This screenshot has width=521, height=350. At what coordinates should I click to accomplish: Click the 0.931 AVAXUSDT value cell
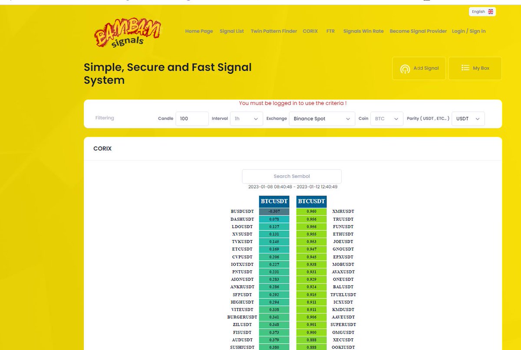pos(312,272)
